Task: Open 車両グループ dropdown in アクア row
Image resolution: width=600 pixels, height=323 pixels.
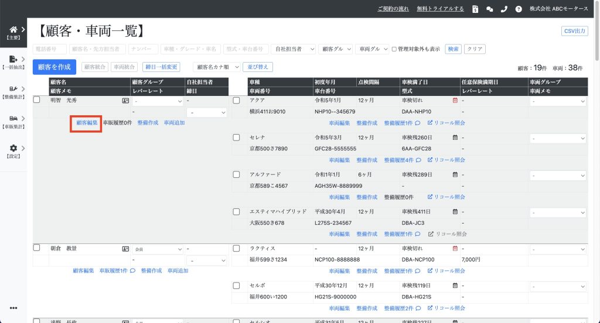Action: (x=558, y=101)
